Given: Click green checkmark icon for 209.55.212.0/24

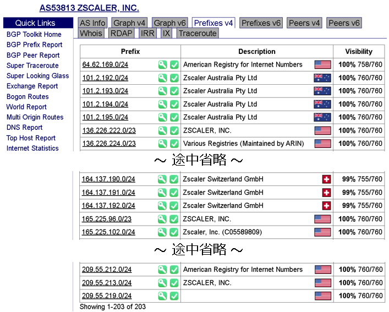Looking at the screenshot, I should [x=174, y=270].
